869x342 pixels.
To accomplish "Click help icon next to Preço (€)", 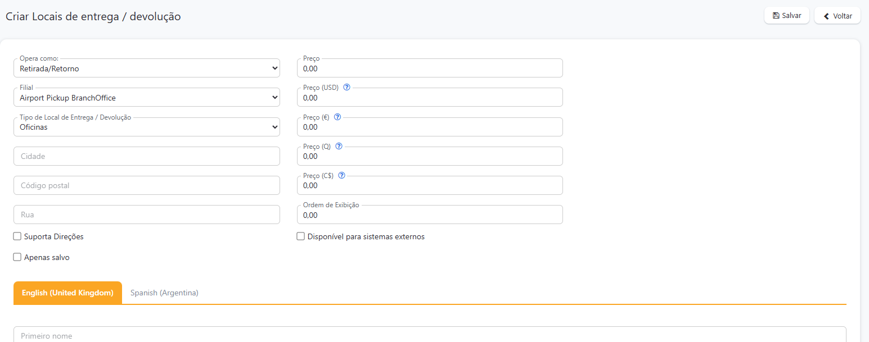I will pyautogui.click(x=337, y=117).
